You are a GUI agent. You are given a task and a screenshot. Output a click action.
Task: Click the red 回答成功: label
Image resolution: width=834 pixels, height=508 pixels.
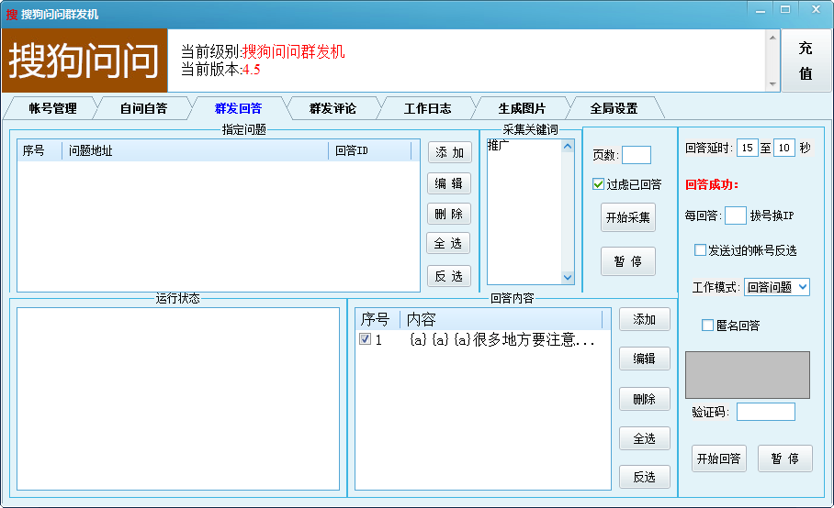tap(712, 184)
